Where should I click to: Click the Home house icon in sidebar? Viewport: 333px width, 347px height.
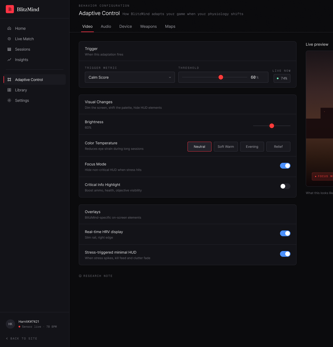tap(9, 28)
